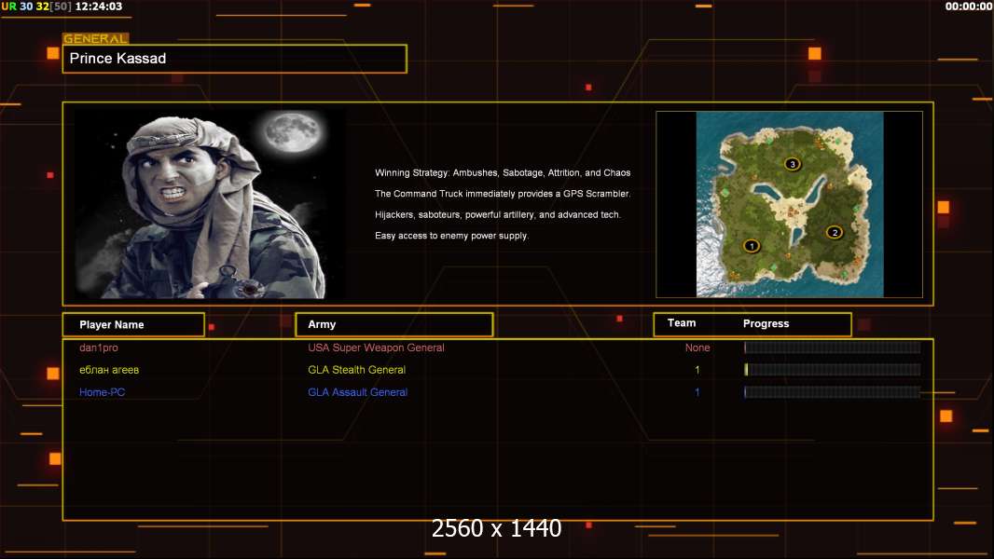
Task: Select player dan1pro
Action: point(98,348)
